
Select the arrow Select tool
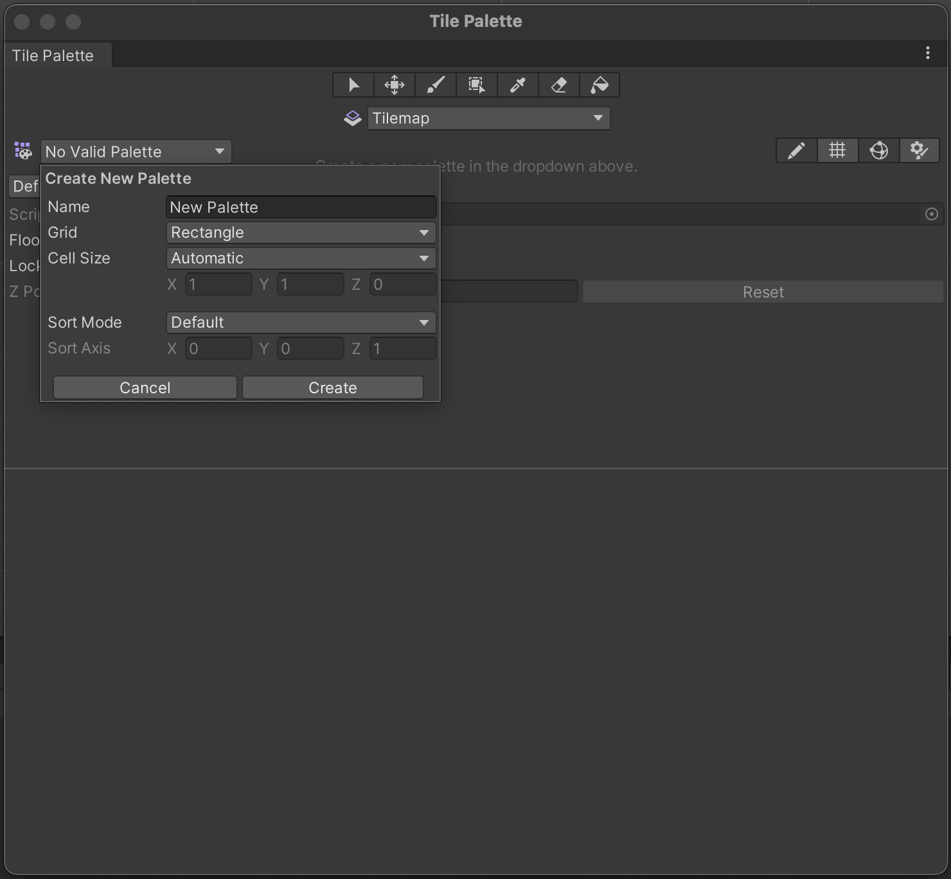tap(353, 85)
